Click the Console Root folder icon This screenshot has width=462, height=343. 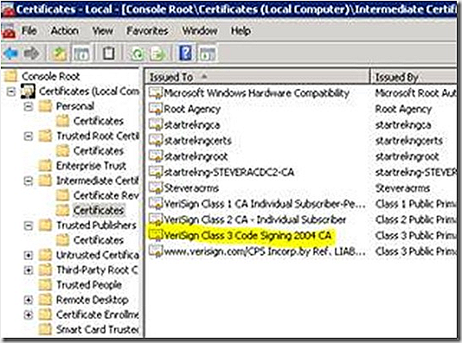11,76
